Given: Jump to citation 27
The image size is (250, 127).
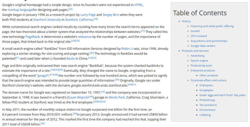Looking at the screenshot, I should pos(143,31).
